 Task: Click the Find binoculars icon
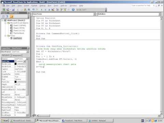click(29, 10)
